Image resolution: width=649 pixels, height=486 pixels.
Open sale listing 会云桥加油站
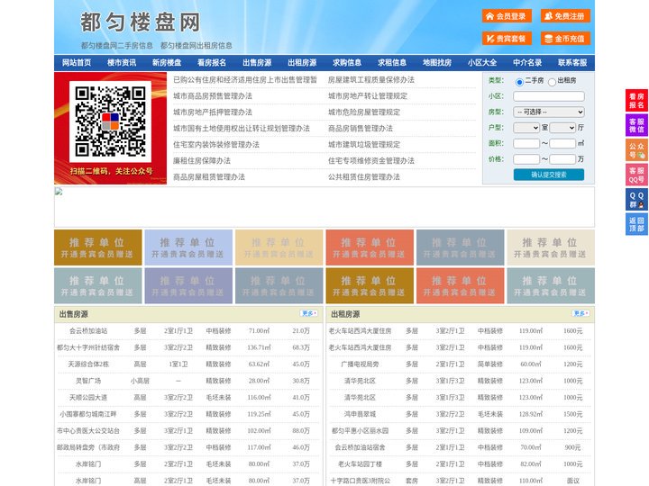point(88,331)
